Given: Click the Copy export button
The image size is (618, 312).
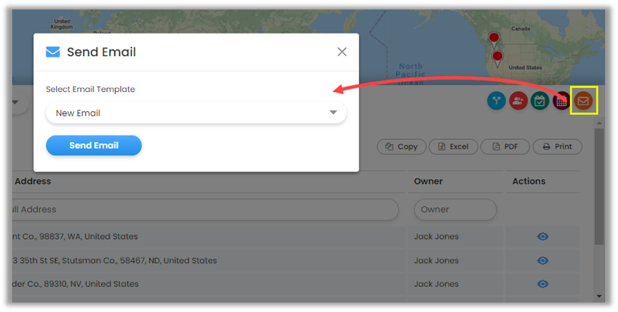Looking at the screenshot, I should (x=402, y=146).
